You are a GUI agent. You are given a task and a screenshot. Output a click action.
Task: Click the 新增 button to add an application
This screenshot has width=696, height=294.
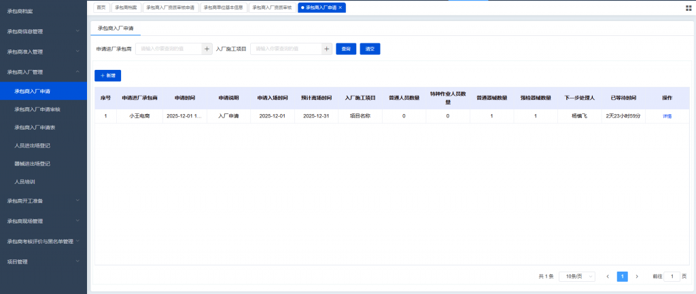pos(108,75)
